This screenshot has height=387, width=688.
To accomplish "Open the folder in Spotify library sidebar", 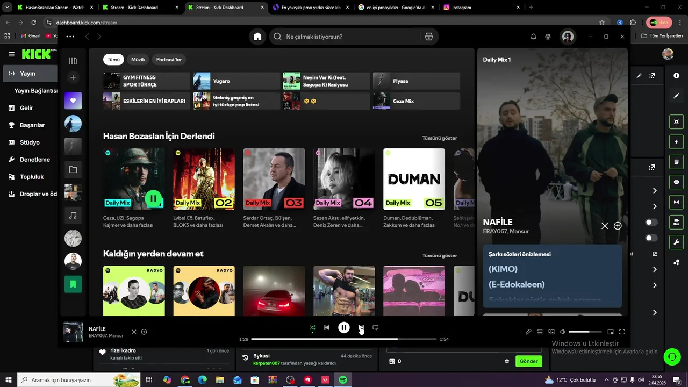I will click(73, 169).
